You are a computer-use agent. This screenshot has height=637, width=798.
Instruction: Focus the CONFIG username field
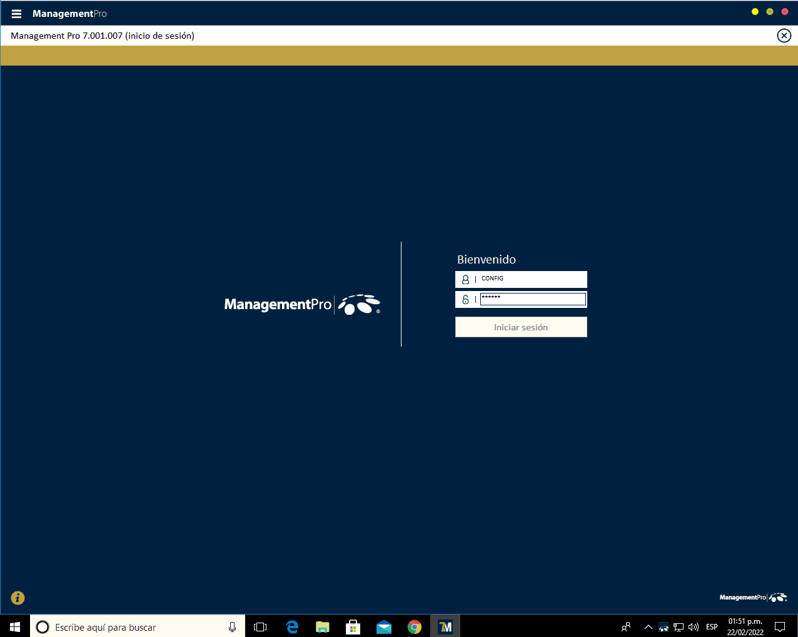(x=532, y=279)
